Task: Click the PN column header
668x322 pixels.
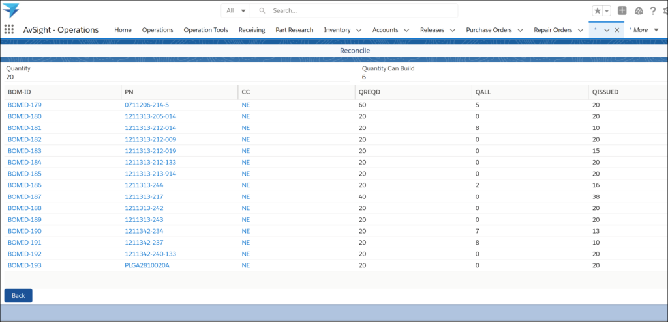Action: [x=180, y=92]
